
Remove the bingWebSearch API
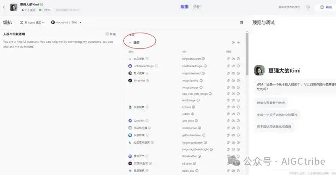tap(238, 59)
